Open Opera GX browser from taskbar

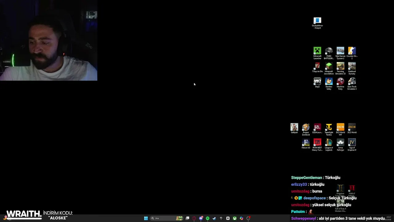click(x=194, y=218)
